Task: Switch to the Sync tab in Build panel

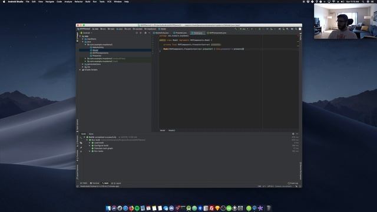Action: [91, 134]
